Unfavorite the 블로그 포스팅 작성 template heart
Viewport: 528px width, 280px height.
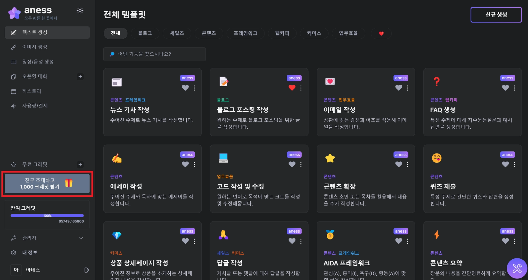(x=292, y=88)
